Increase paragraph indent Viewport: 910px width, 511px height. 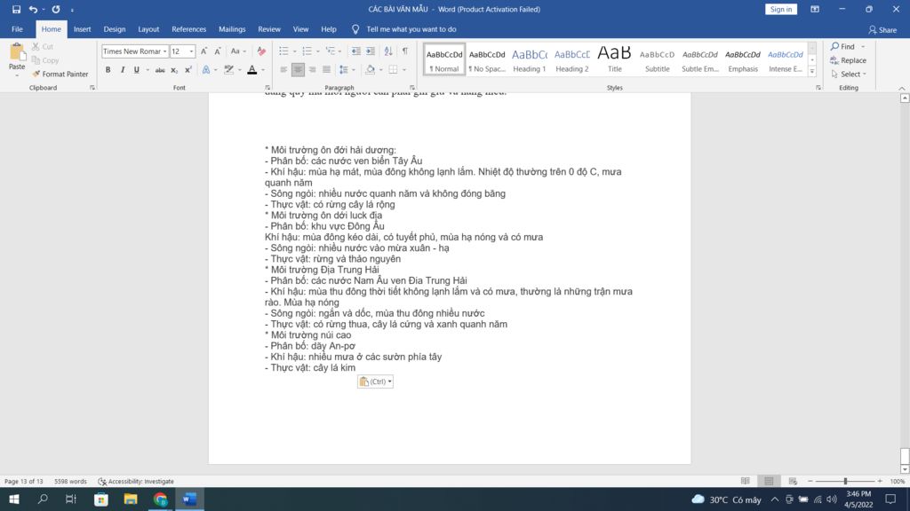click(x=371, y=51)
